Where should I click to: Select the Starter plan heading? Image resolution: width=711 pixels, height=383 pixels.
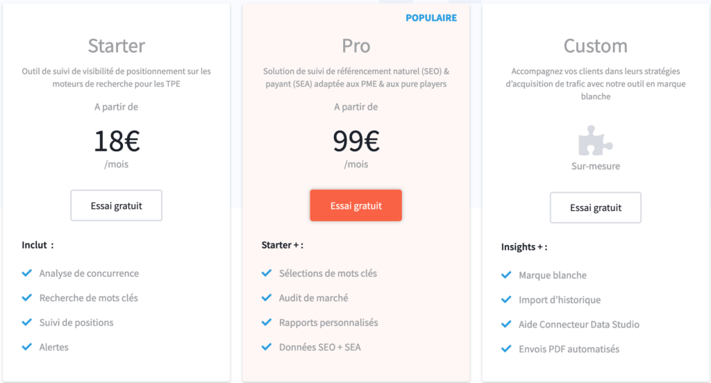[117, 46]
